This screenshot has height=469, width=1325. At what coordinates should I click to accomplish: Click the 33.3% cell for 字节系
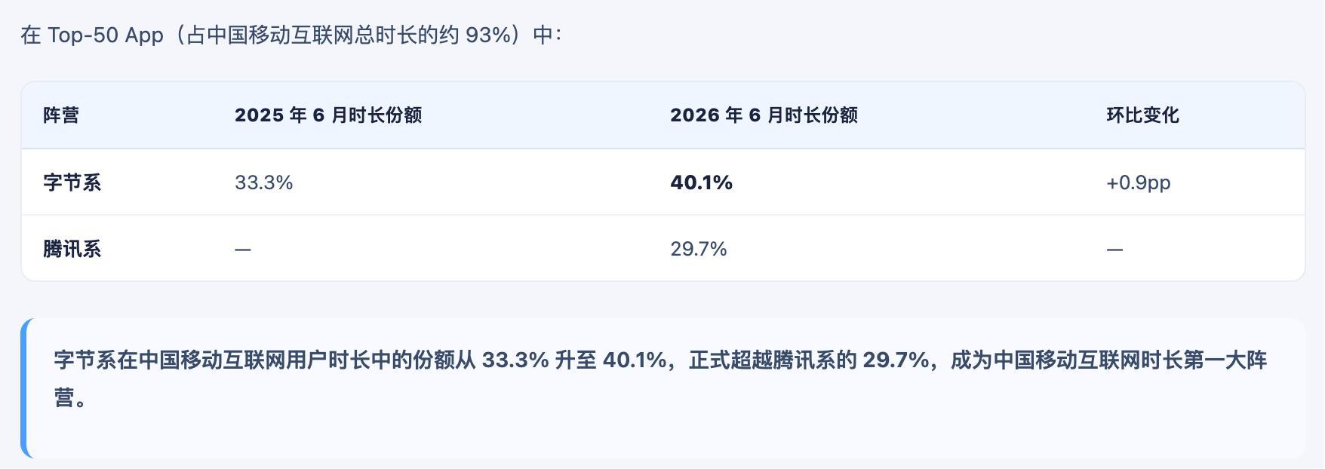tap(263, 182)
